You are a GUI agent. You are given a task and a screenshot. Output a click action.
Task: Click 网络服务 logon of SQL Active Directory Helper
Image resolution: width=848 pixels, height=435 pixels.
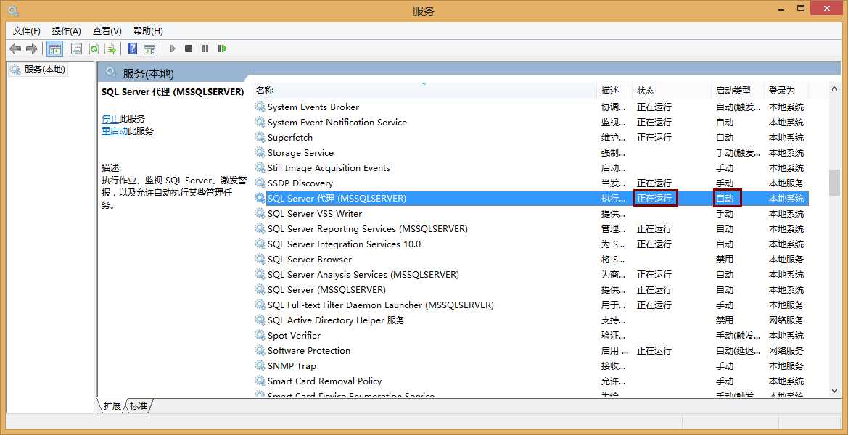click(786, 320)
